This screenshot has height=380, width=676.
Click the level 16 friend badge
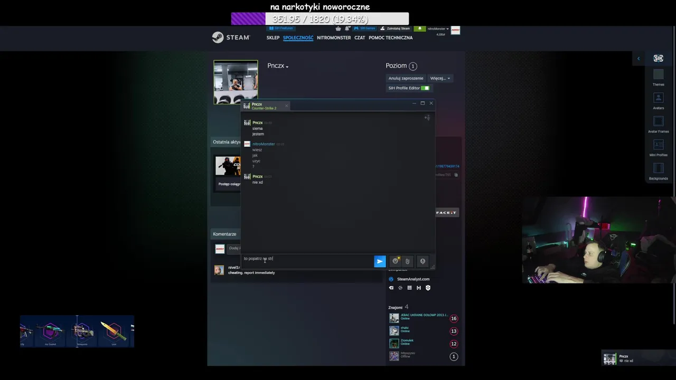tap(453, 318)
